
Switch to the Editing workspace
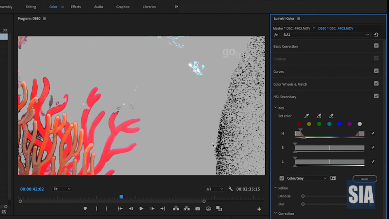(x=31, y=7)
